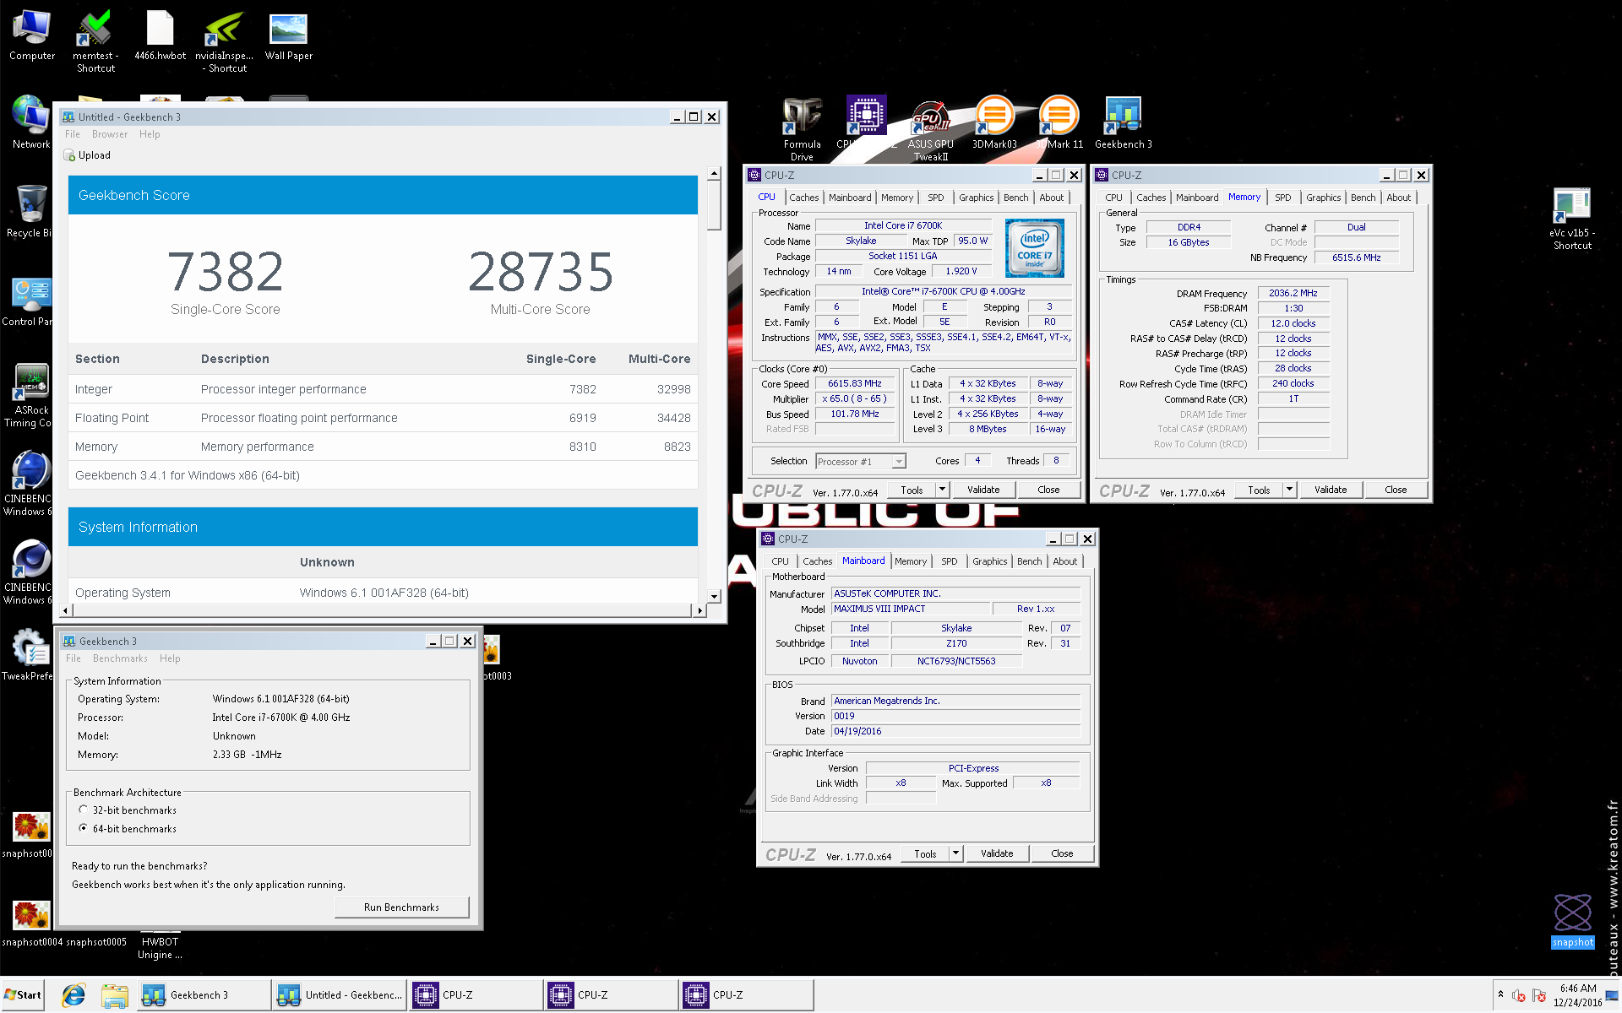Select 32-bit benchmarks radio option
Image resolution: width=1622 pixels, height=1013 pixels.
(83, 810)
